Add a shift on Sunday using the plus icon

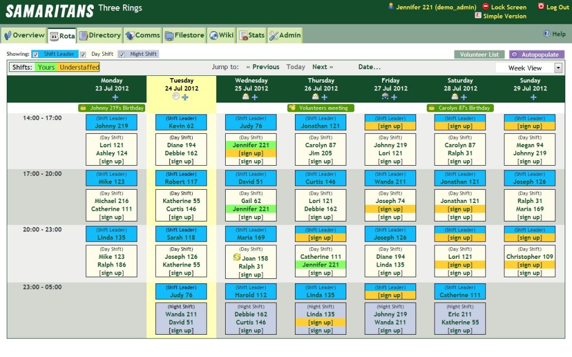coord(533,97)
